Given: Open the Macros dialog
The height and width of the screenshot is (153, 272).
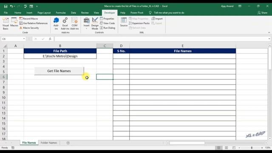Looking at the screenshot, I should (x=14, y=22).
